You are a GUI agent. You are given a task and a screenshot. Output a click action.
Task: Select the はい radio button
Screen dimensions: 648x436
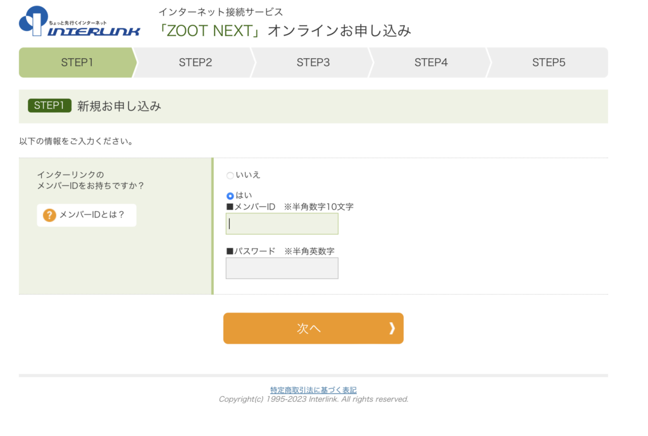230,196
